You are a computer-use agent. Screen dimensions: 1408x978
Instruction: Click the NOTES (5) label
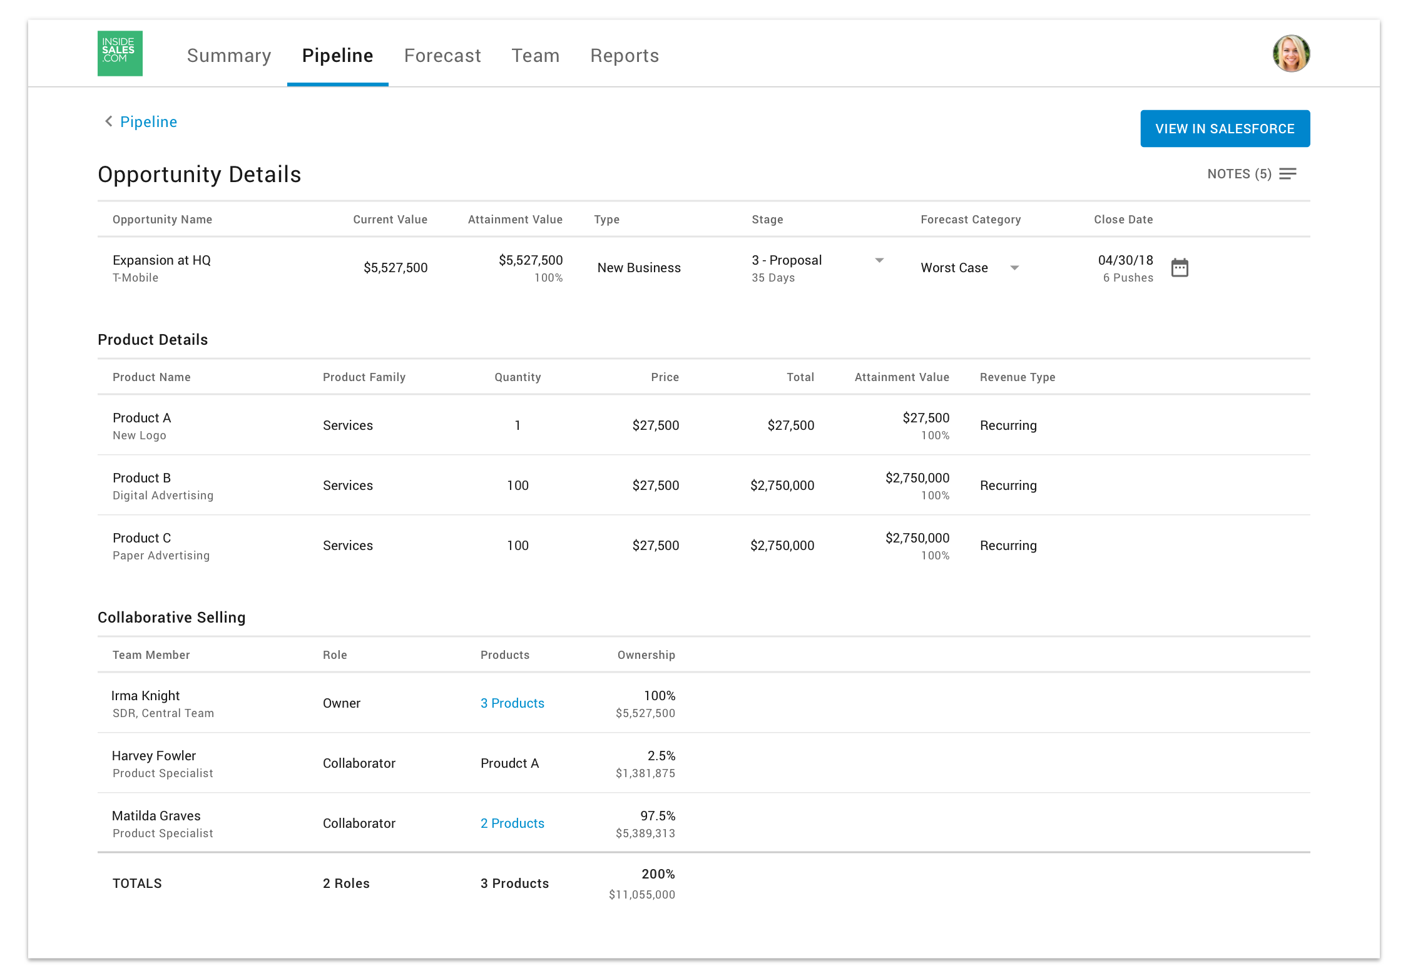click(1238, 174)
